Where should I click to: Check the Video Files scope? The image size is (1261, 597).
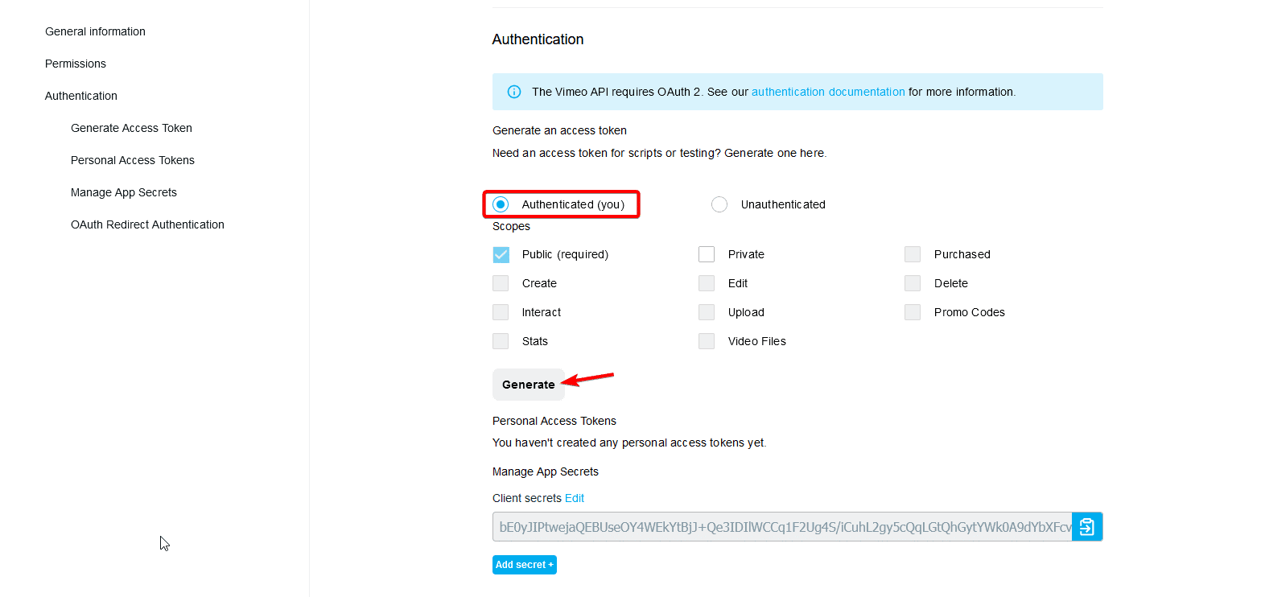click(707, 341)
